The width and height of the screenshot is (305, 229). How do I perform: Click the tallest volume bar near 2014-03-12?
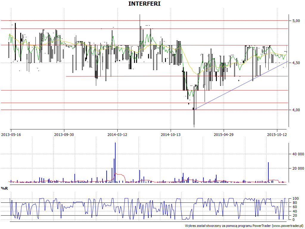click(115, 163)
